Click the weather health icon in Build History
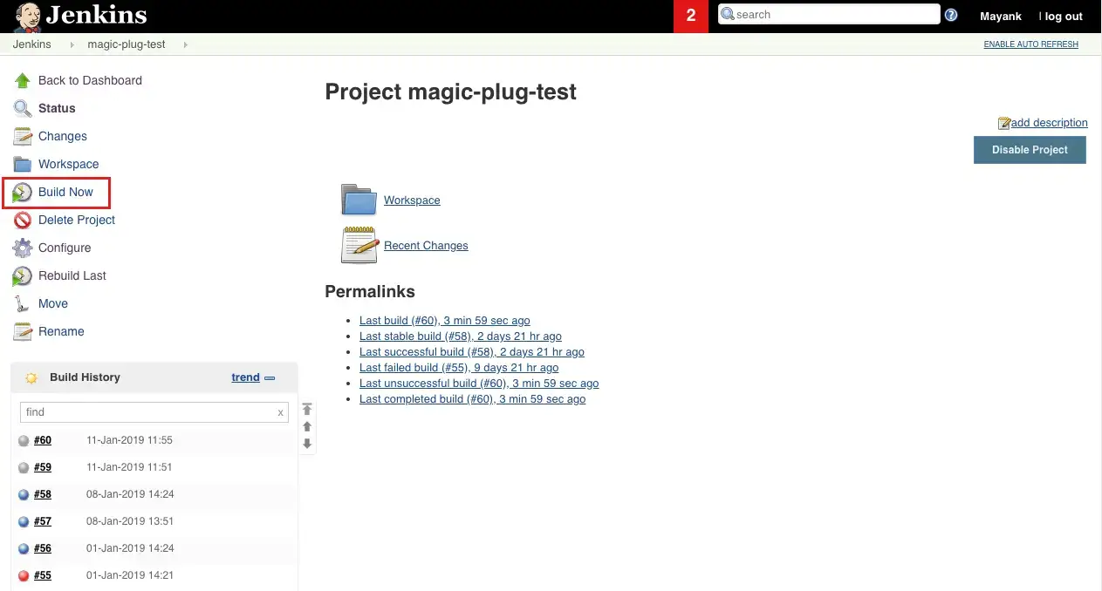This screenshot has width=1102, height=591. coord(31,377)
